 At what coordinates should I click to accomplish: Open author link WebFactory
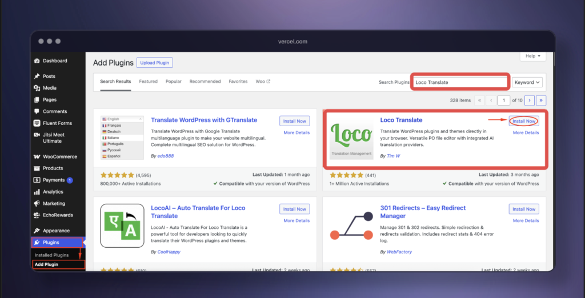399,252
